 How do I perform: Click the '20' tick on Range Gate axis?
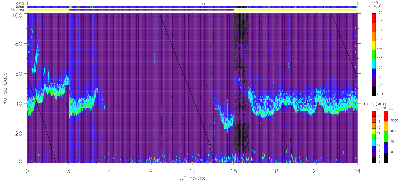[x=19, y=133]
